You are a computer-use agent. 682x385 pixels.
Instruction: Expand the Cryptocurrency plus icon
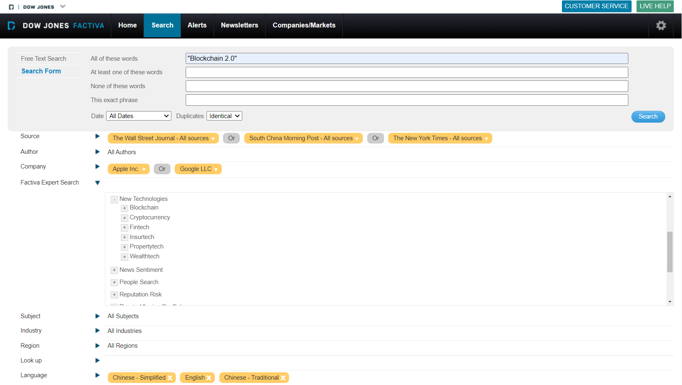click(125, 218)
